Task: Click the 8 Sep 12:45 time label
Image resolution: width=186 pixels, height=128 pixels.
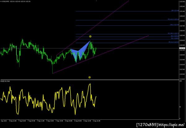Action: tap(87, 121)
